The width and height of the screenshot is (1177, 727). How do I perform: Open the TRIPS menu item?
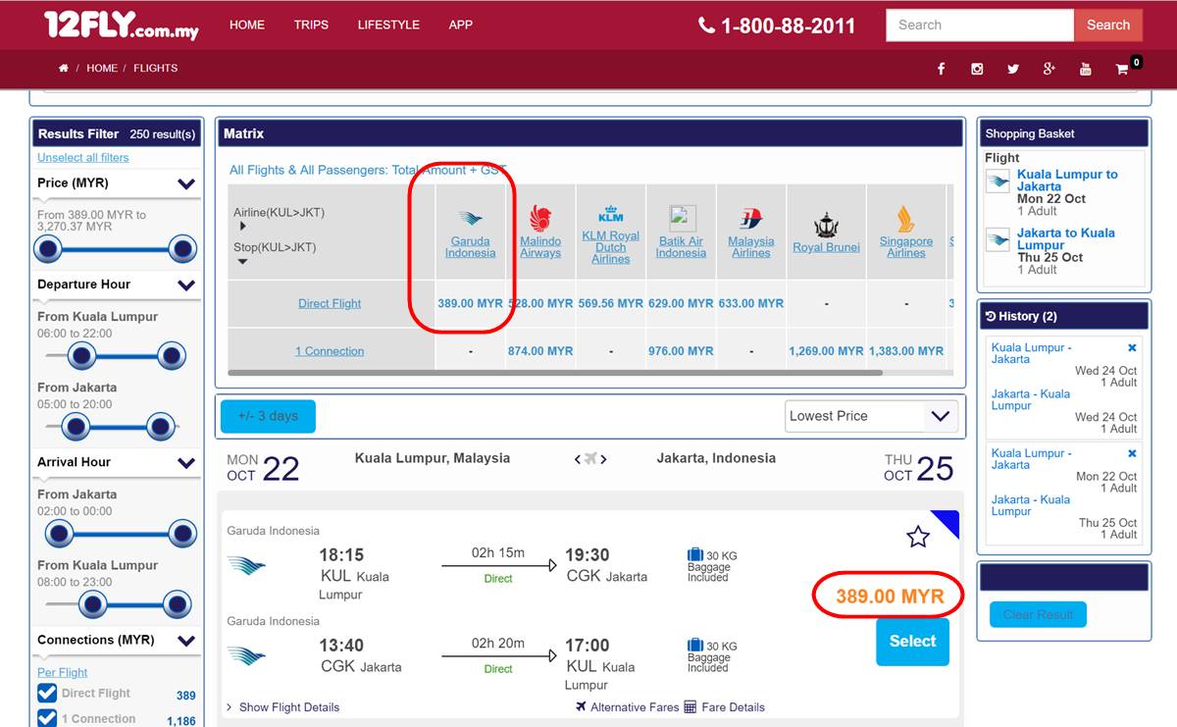pos(311,25)
